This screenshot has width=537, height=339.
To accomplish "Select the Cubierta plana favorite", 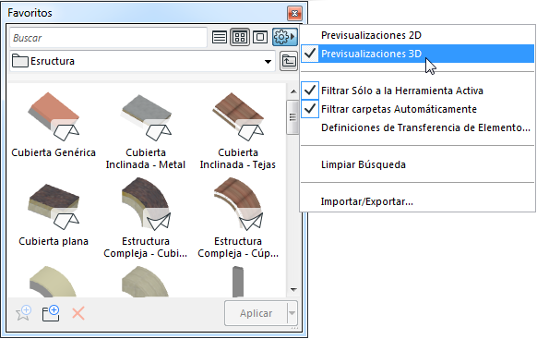I will 54,214.
